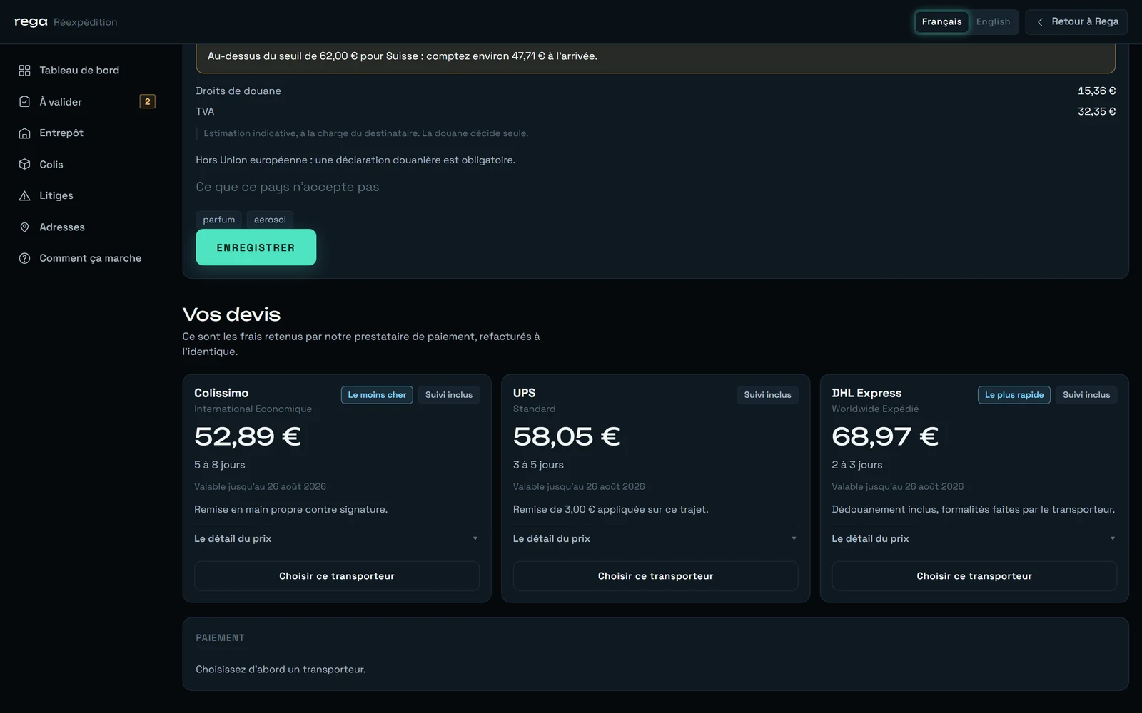
Task: Click the TVA amount 32,35 €
Action: 1097,112
